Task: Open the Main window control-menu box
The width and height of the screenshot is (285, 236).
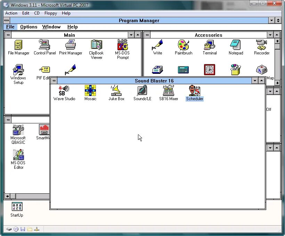Action: click(x=8, y=35)
